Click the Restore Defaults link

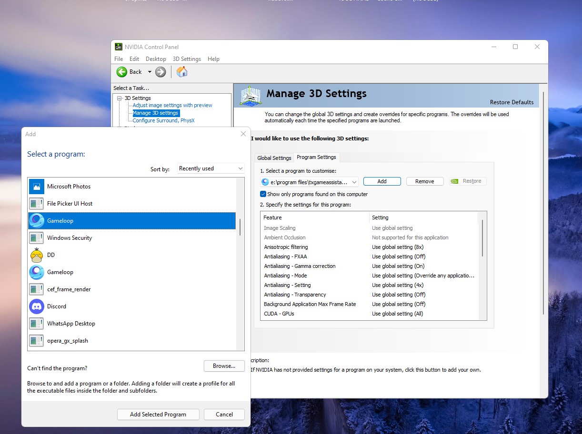[x=512, y=102]
